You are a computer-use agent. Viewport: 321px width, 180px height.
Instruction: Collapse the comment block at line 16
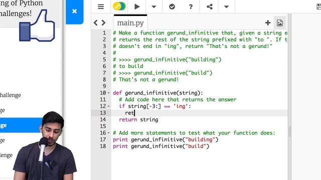109,133
